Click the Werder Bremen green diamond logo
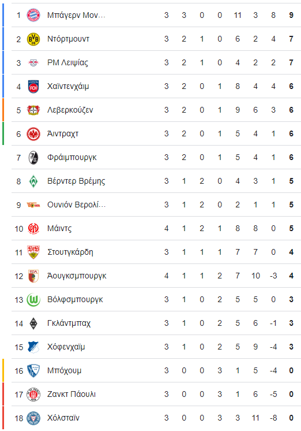Viewport: 301px width, 431px height. (33, 181)
